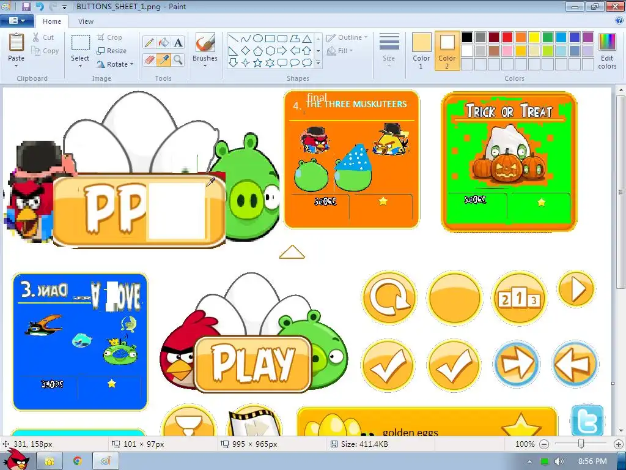The image size is (626, 470).
Task: Select the Fill with color bucket tool
Action: point(164,43)
